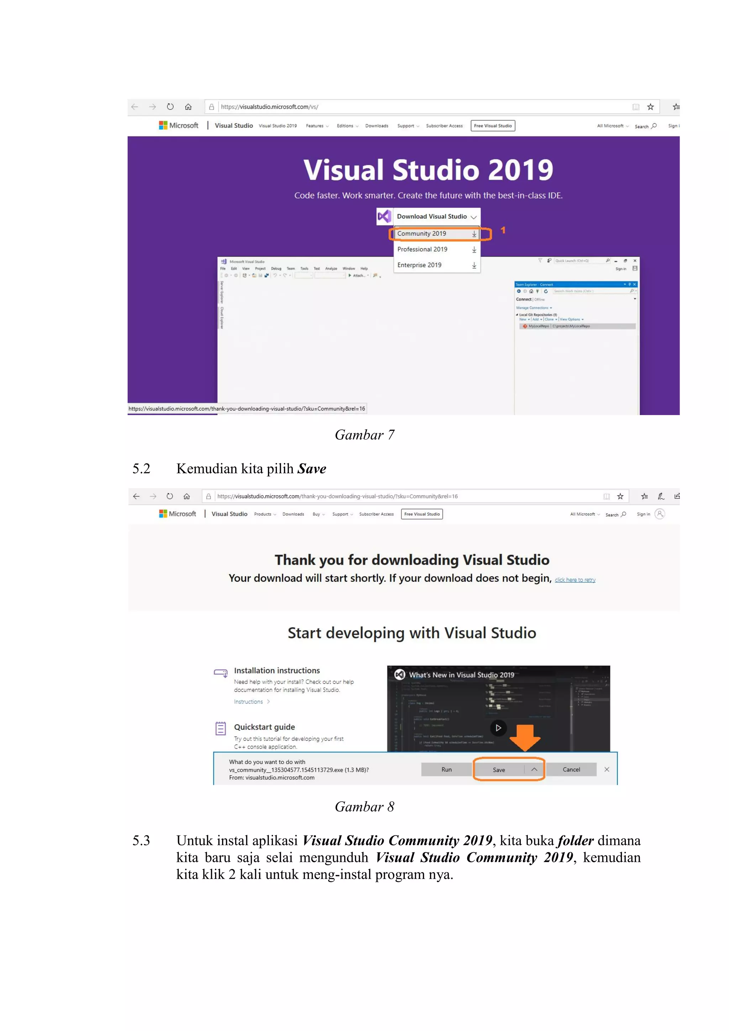Click Subscriber Access in second page navigation
729x1031 pixels.
tap(376, 514)
